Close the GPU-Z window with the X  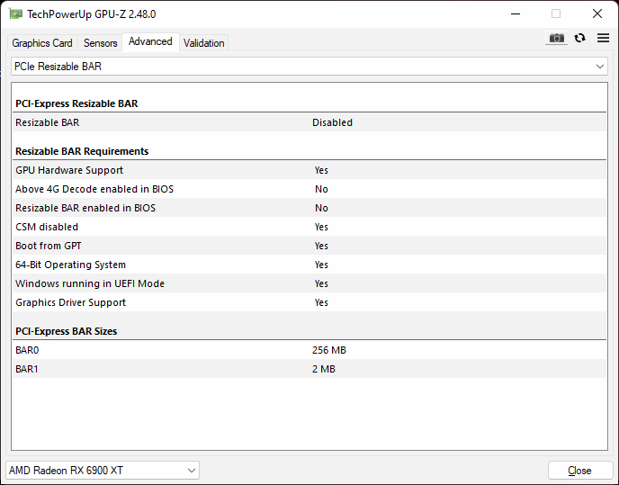597,13
